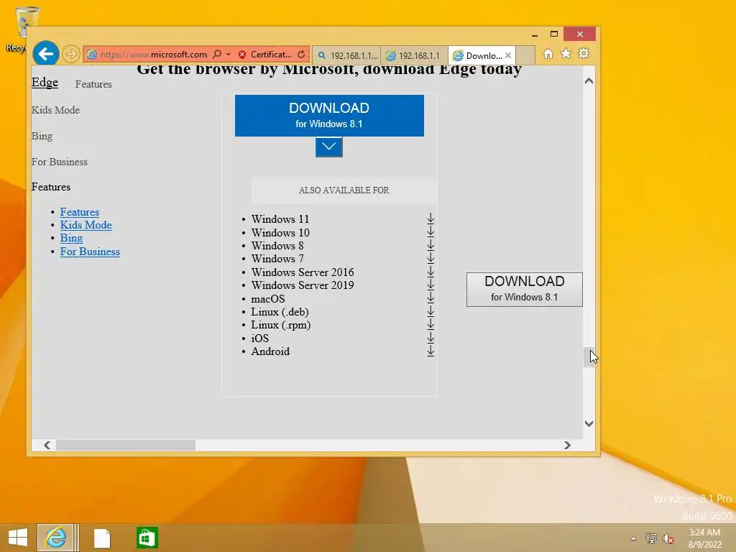Screen dimensions: 736x552
Task: Open Favorites with the star icon
Action: click(566, 54)
